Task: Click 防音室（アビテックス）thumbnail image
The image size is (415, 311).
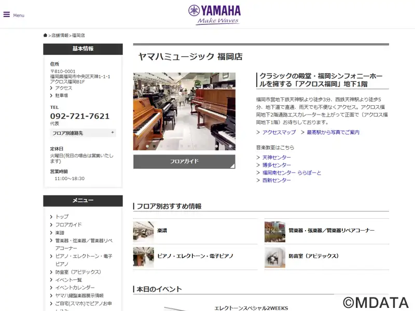Action: click(x=275, y=257)
